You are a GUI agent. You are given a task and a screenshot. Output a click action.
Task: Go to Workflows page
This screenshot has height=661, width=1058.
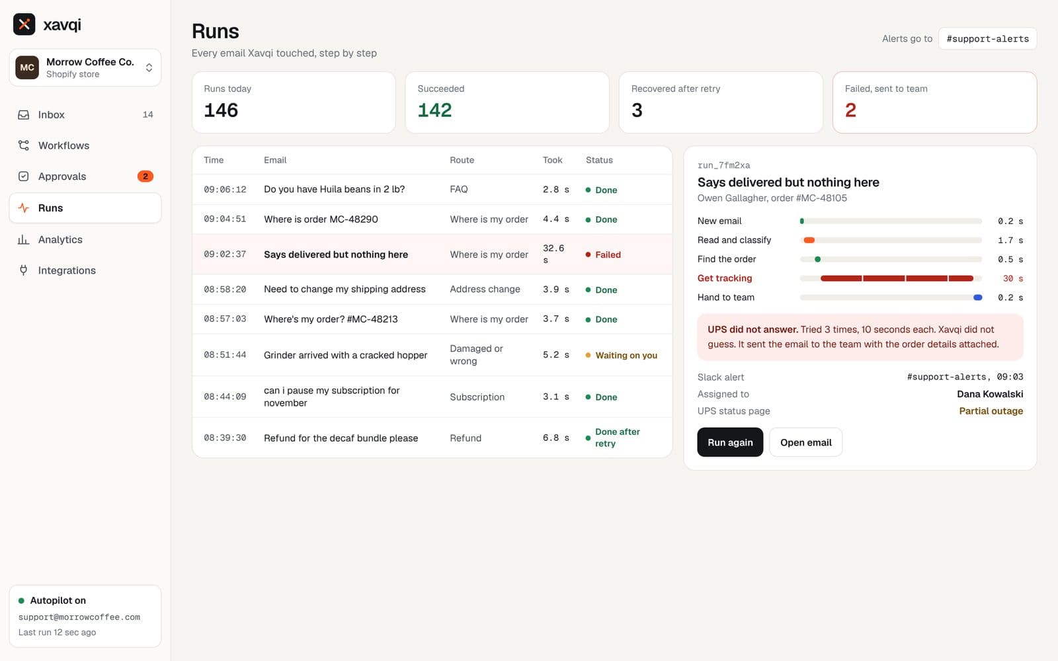pyautogui.click(x=85, y=145)
